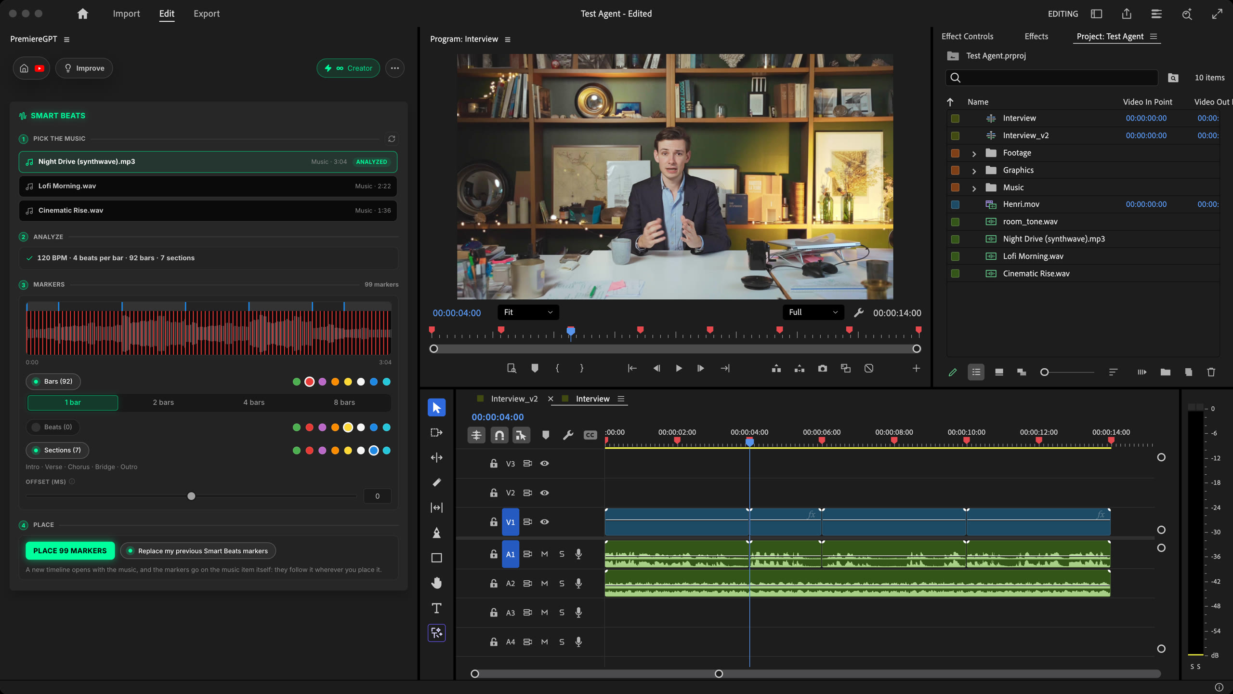This screenshot has height=694, width=1233.
Task: Select the Type tool
Action: [436, 608]
